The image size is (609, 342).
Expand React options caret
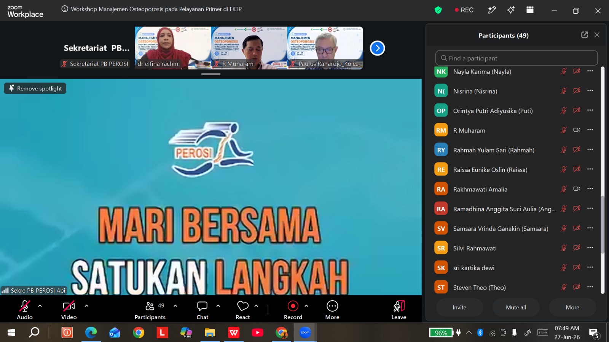click(256, 306)
